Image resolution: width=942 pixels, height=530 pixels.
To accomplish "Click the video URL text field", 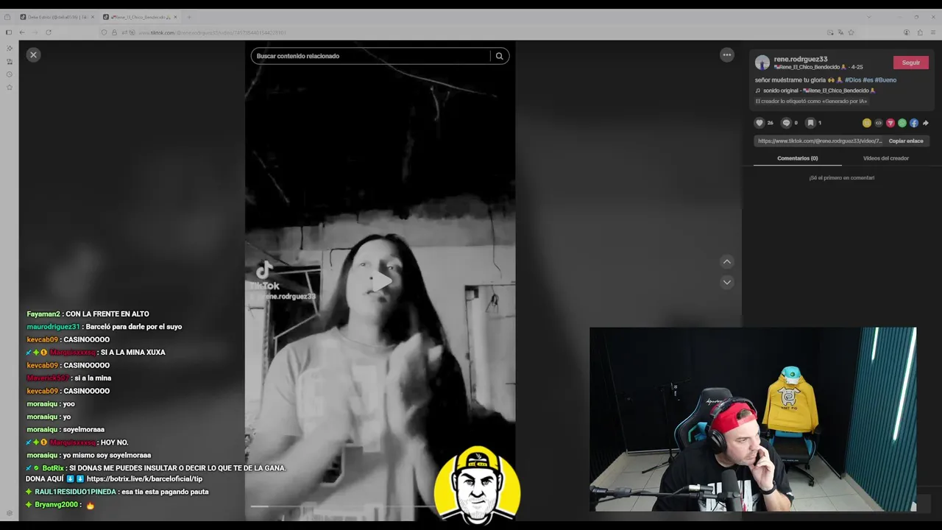I will click(x=820, y=141).
